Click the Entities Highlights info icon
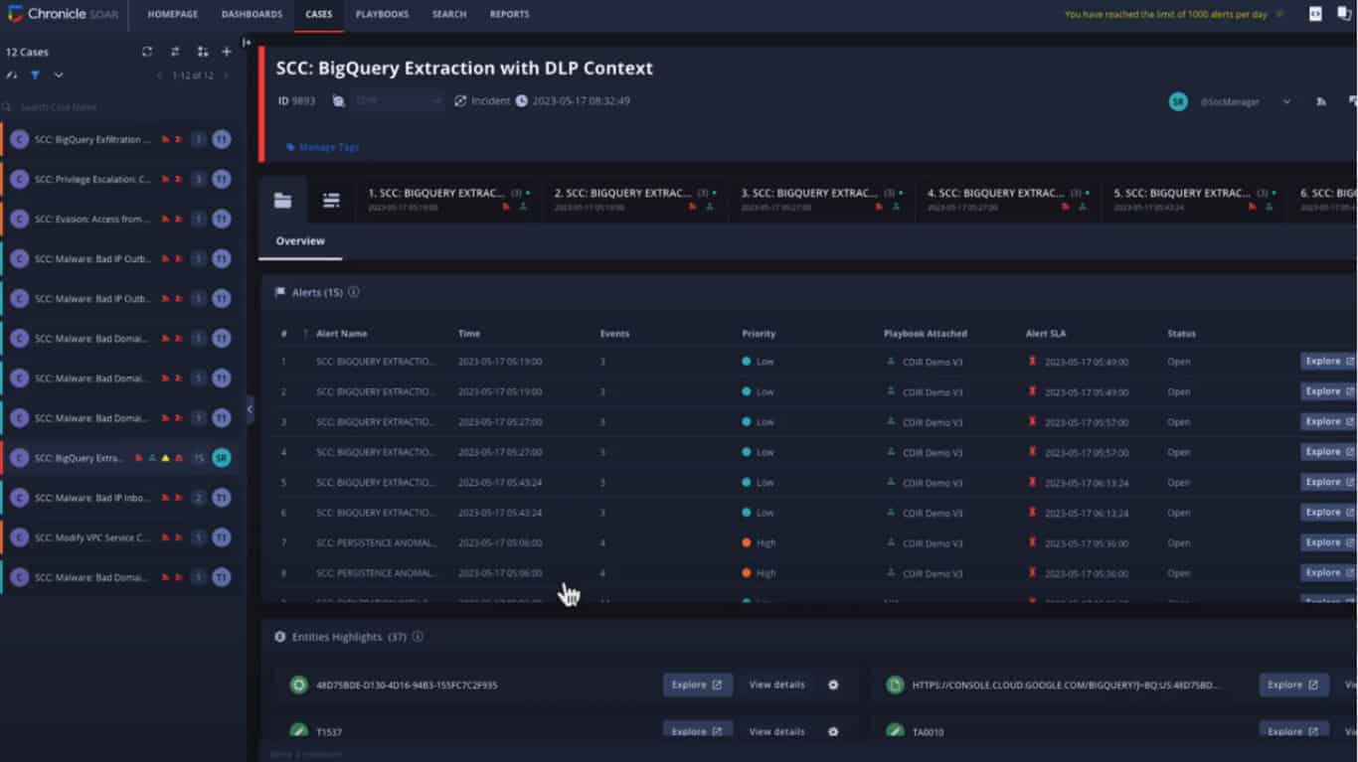The width and height of the screenshot is (1358, 762). click(418, 637)
